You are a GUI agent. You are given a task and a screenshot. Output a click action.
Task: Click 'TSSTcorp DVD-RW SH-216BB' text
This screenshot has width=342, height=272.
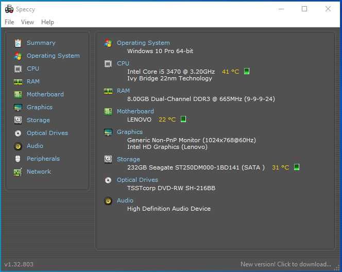(x=171, y=188)
